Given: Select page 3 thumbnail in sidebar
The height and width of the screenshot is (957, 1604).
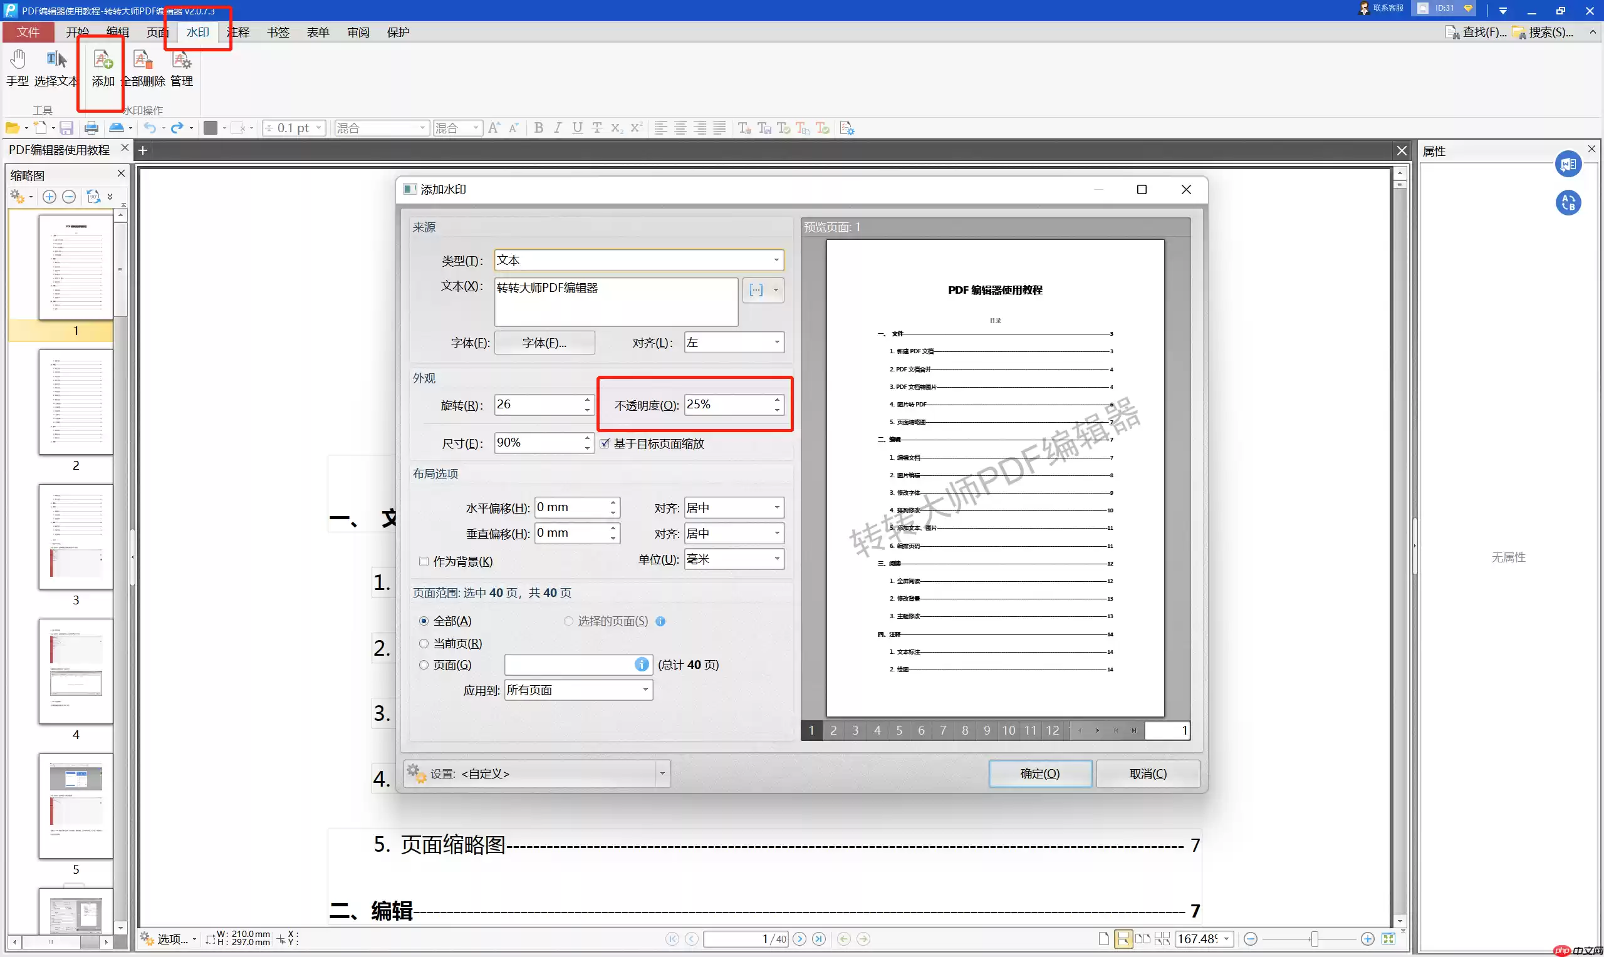Looking at the screenshot, I should point(75,537).
